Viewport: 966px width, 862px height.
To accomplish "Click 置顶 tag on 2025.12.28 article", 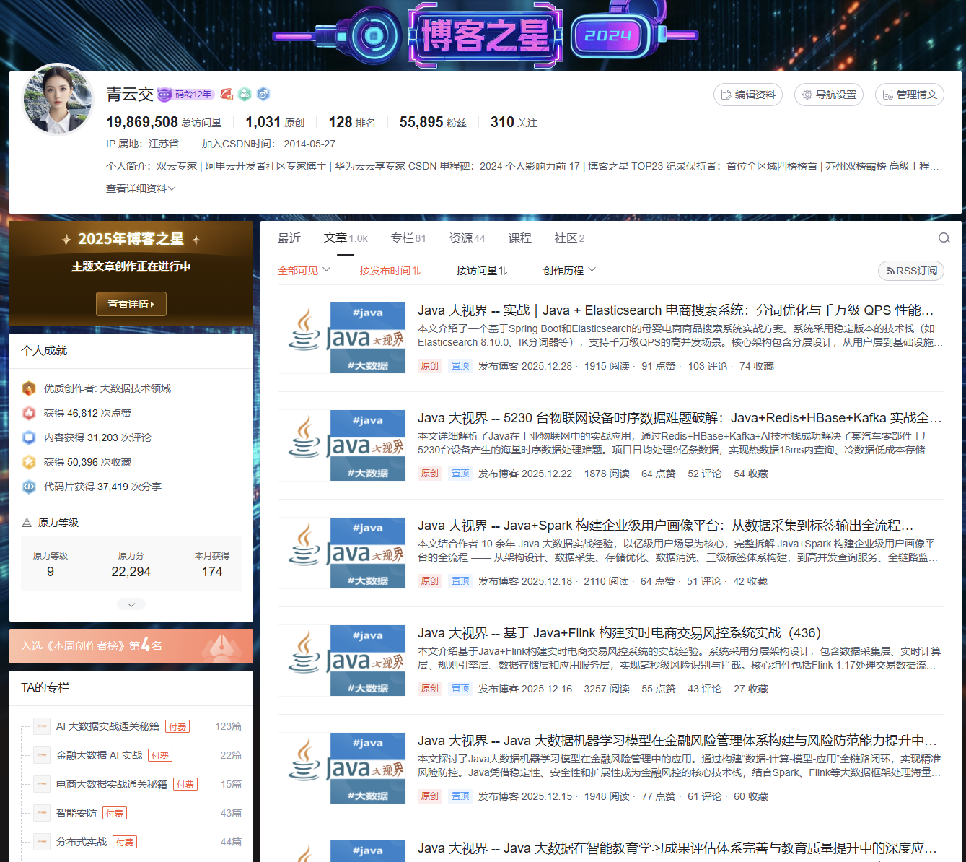I will 460,366.
